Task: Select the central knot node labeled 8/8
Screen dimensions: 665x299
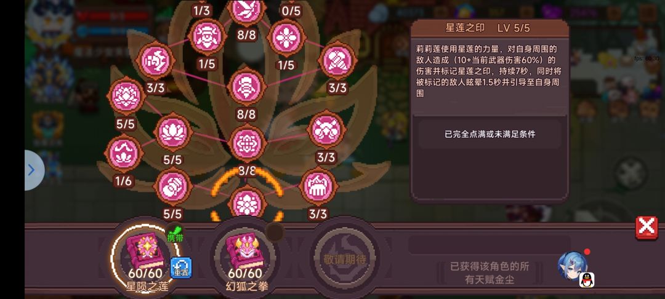Action: (247, 143)
